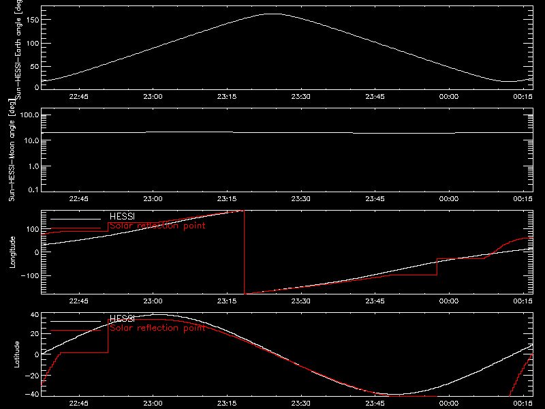Click 23:45 time label under Moon angle plot
Image resolution: width=545 pixels, height=409 pixels.
[375, 199]
